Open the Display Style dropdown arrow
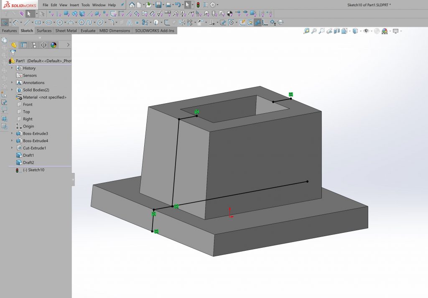 coord(360,31)
